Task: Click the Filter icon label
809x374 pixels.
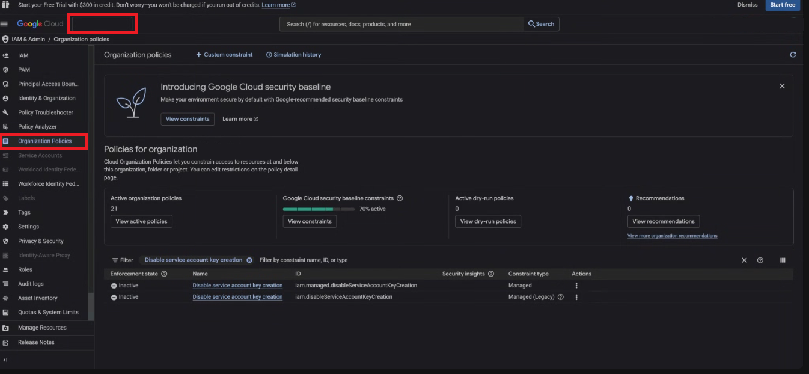Action: click(x=123, y=260)
